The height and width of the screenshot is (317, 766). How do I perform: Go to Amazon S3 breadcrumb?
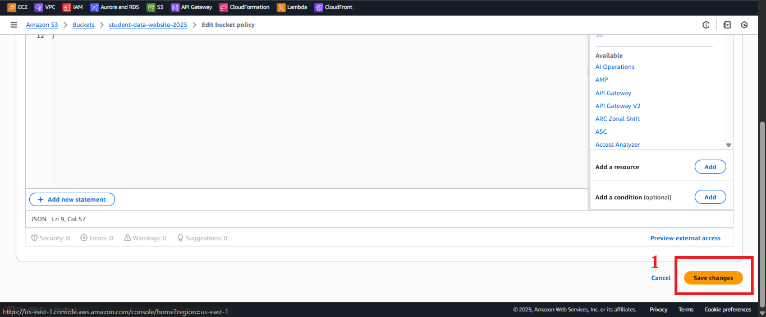tap(42, 25)
